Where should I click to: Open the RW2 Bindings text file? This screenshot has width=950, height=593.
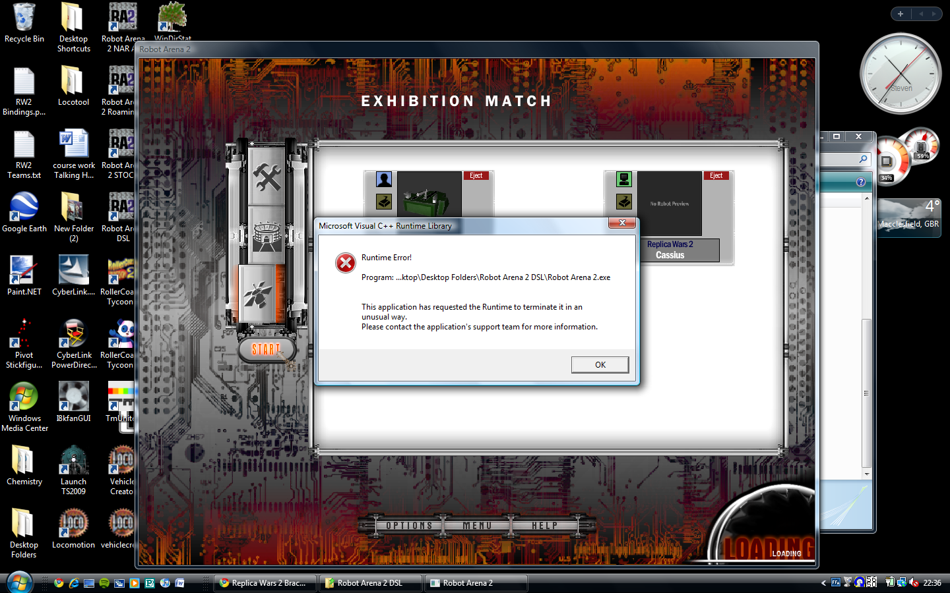[24, 91]
